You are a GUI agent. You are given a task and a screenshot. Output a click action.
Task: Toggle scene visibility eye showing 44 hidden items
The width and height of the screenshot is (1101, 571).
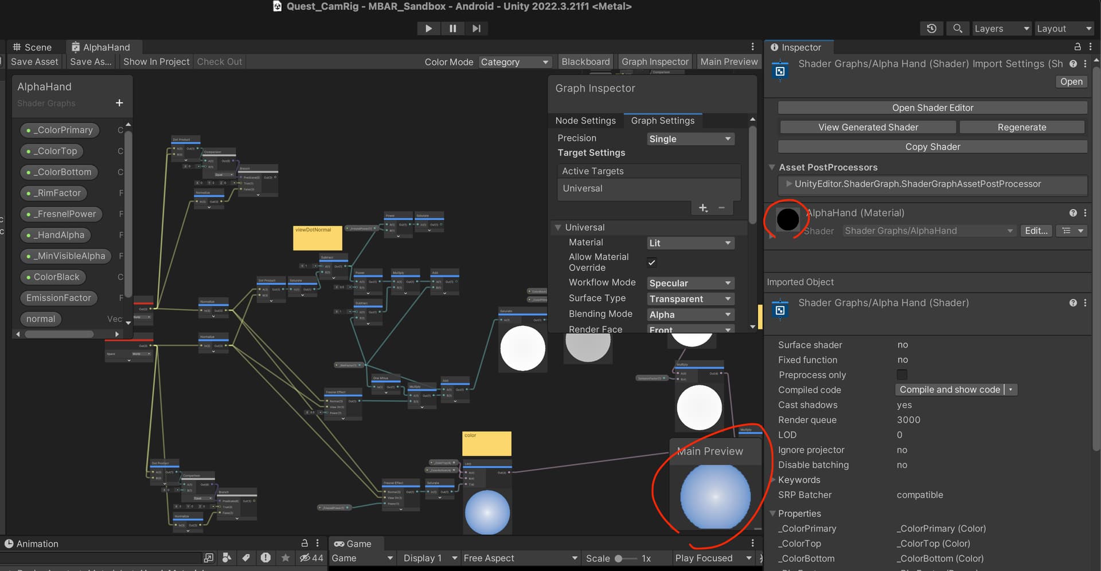[x=304, y=557]
